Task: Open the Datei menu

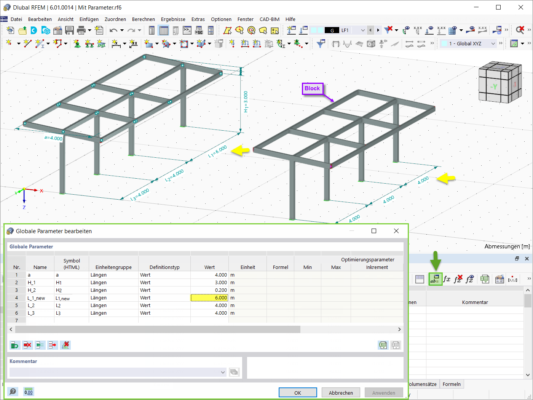Action: point(16,19)
